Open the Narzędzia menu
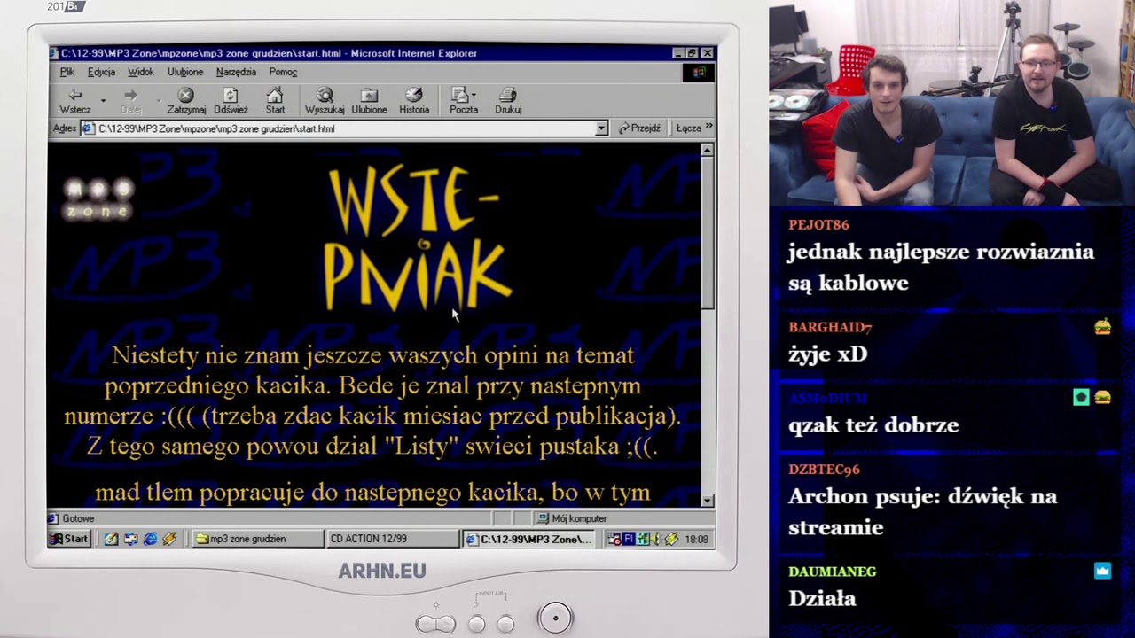 [236, 72]
